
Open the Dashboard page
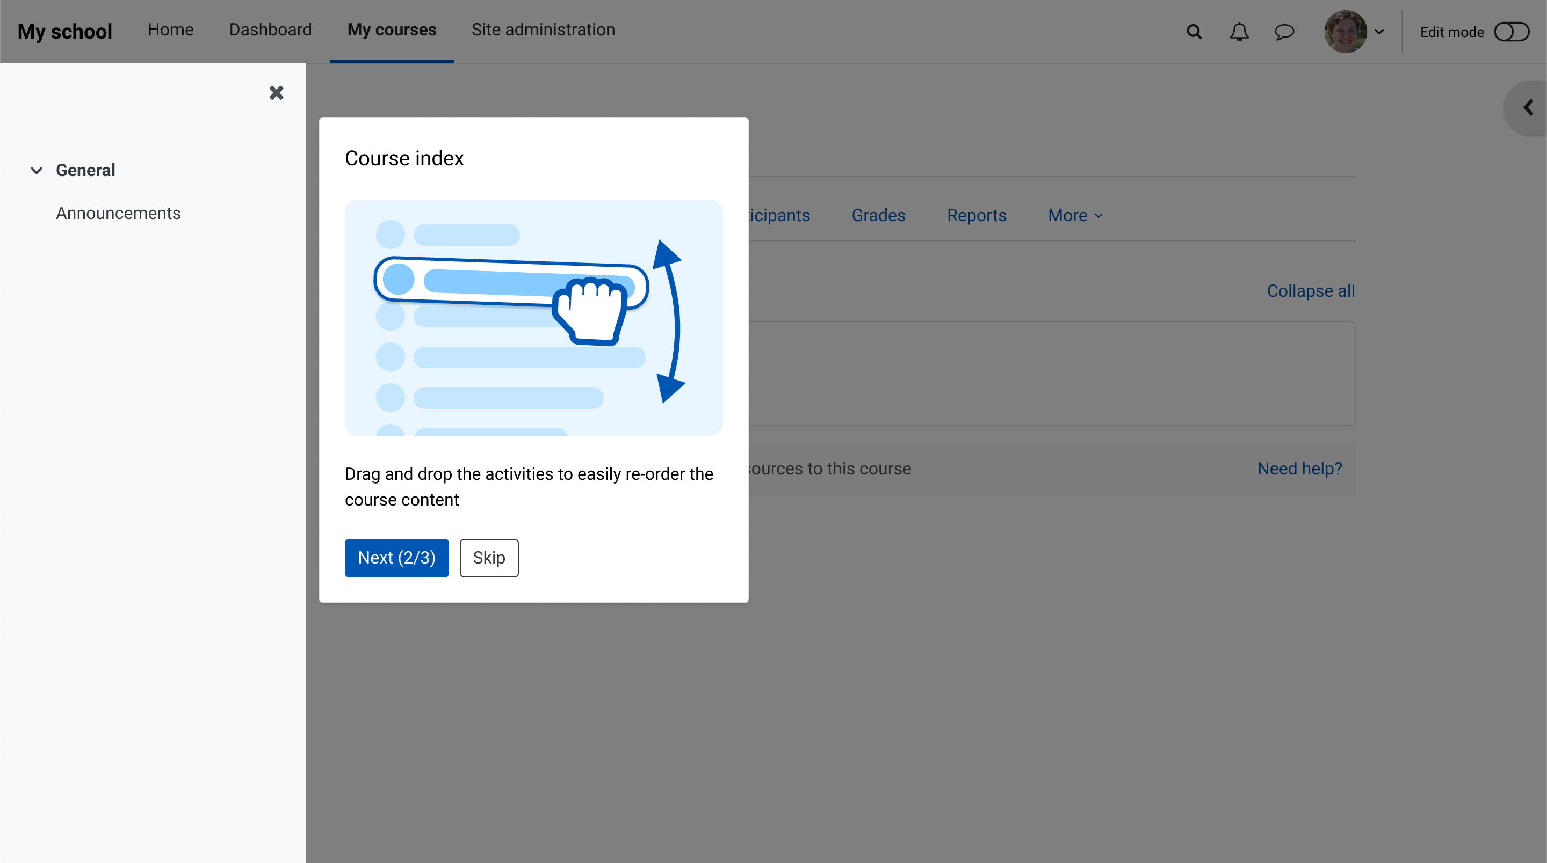[x=270, y=30]
